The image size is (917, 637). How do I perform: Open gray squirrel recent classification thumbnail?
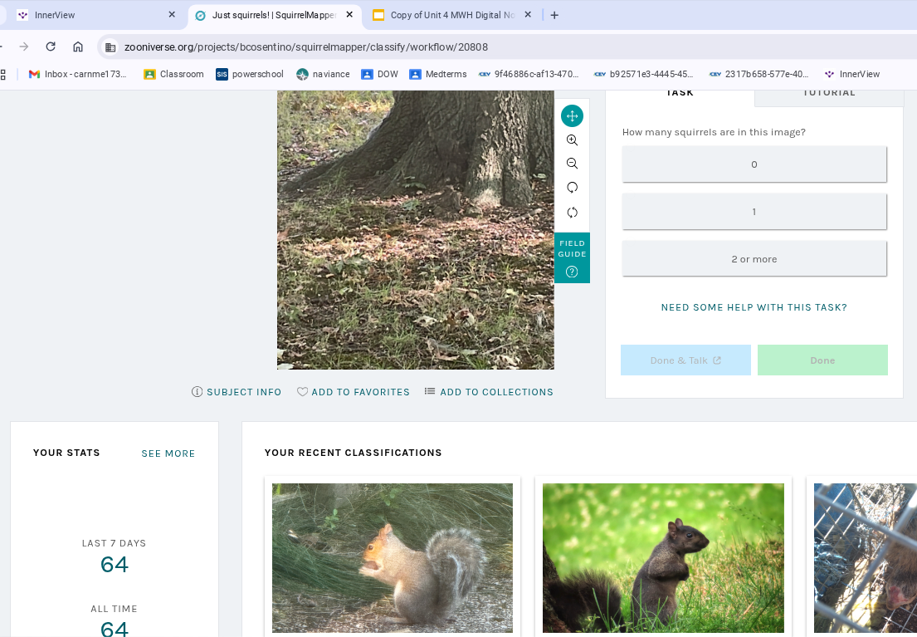(393, 558)
